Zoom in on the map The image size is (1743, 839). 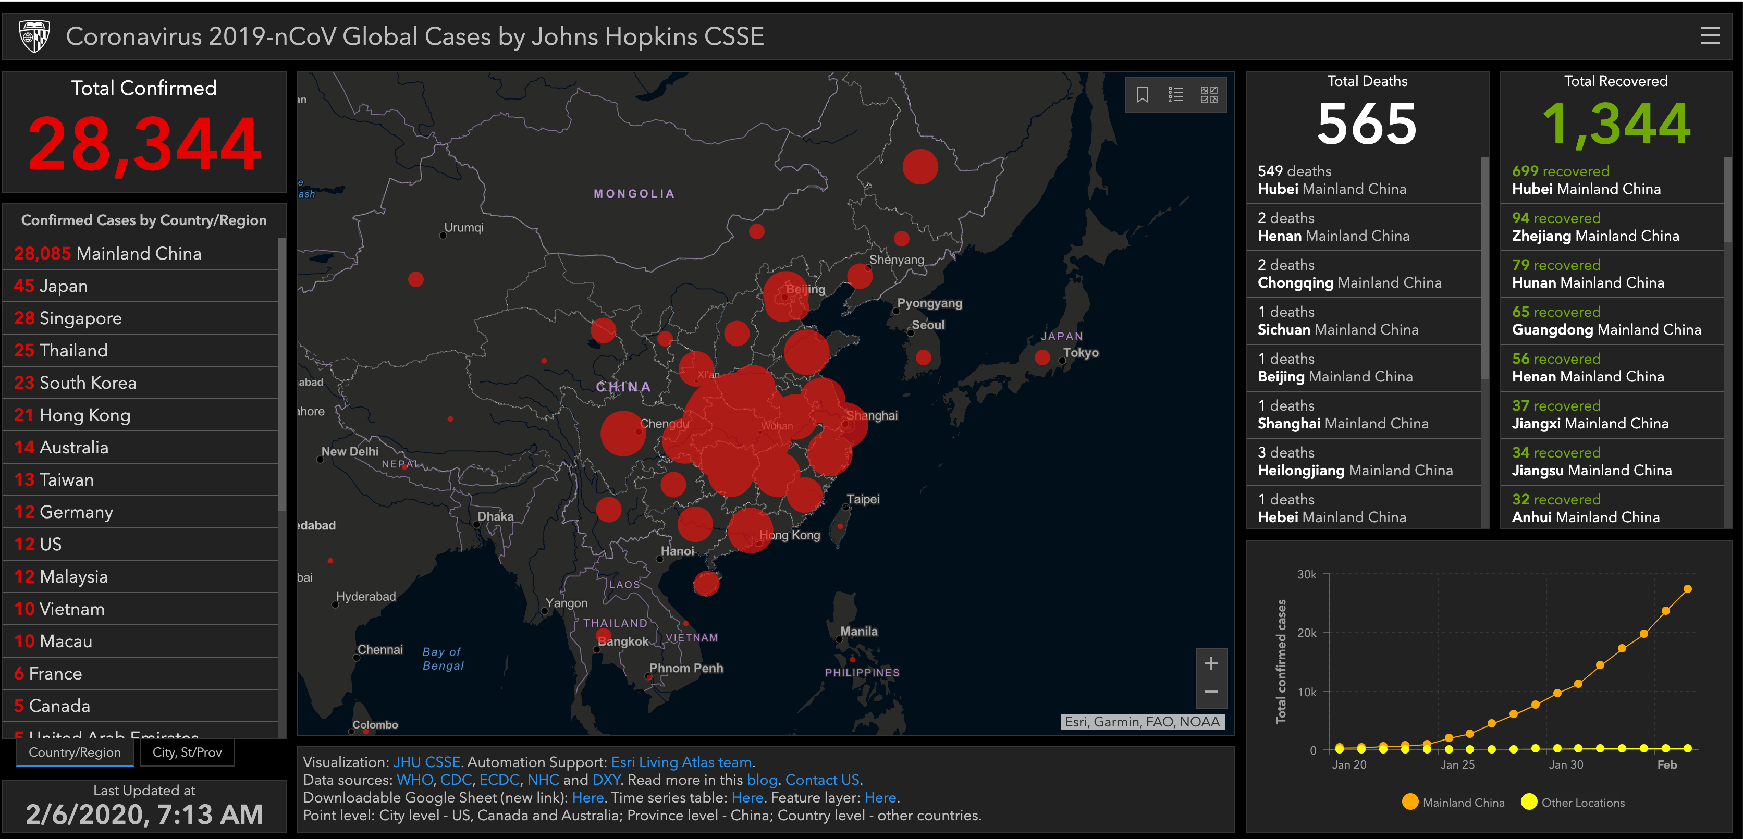tap(1211, 663)
